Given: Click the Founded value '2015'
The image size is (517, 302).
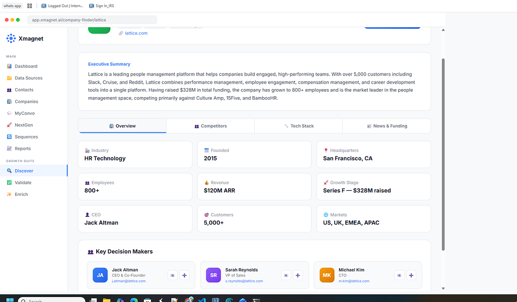Looking at the screenshot, I should (210, 158).
